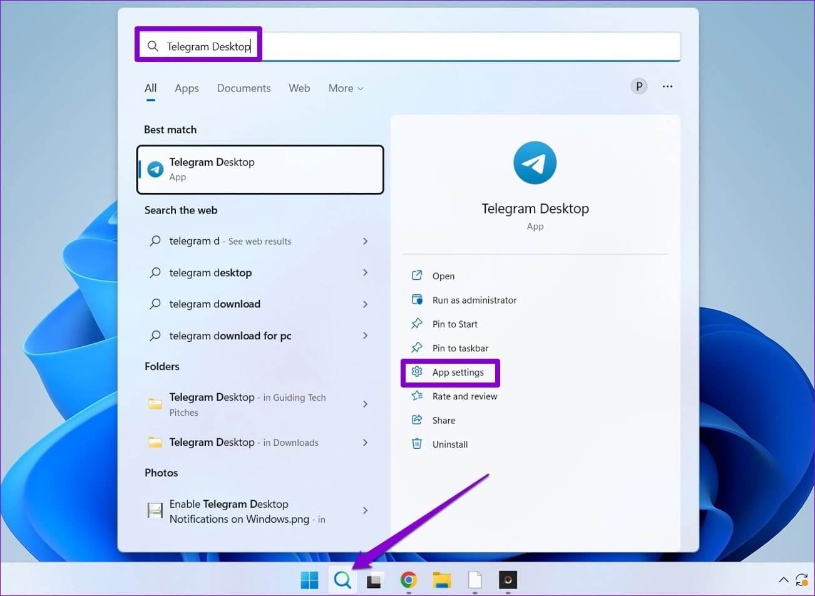This screenshot has width=815, height=596.
Task: Choose 'Rate and review' action
Action: 464,396
